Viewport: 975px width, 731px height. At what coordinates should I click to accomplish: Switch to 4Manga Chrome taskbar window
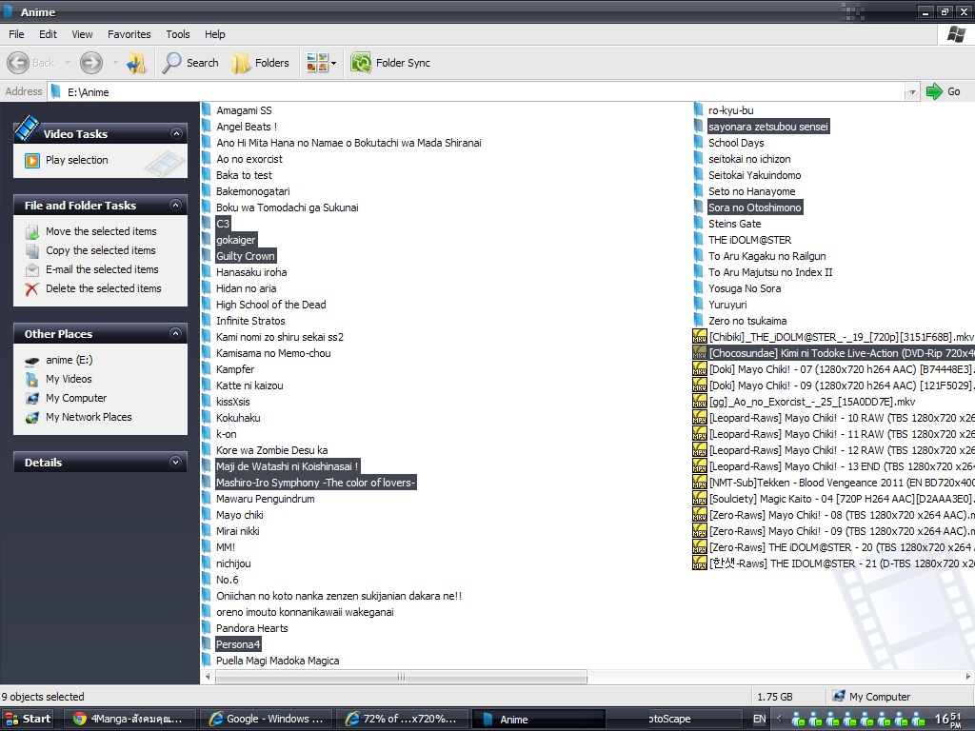(131, 719)
